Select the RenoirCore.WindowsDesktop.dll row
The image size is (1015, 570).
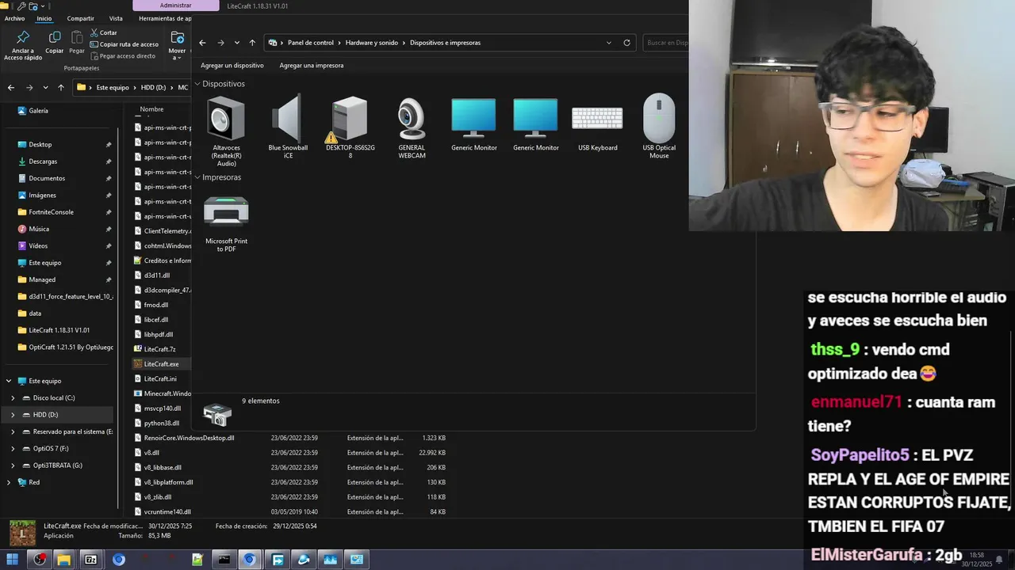pos(290,438)
